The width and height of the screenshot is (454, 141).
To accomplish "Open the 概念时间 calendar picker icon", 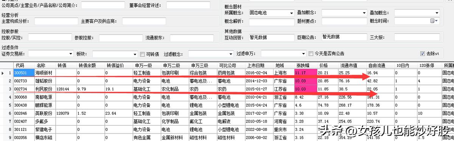I will click(x=434, y=21).
